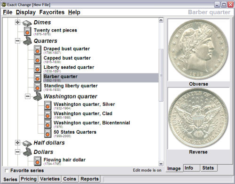This screenshot has width=235, height=184.
Task: Show the Info tab in coin panel
Action: [x=191, y=168]
